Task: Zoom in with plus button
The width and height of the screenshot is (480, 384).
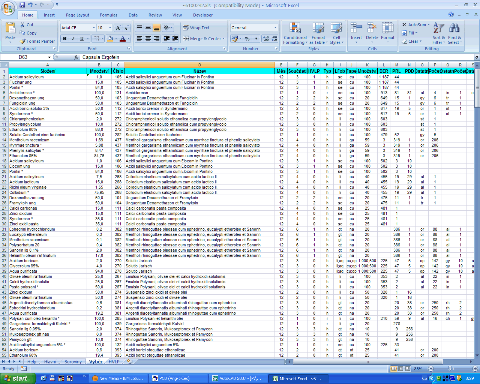Action: (475, 369)
